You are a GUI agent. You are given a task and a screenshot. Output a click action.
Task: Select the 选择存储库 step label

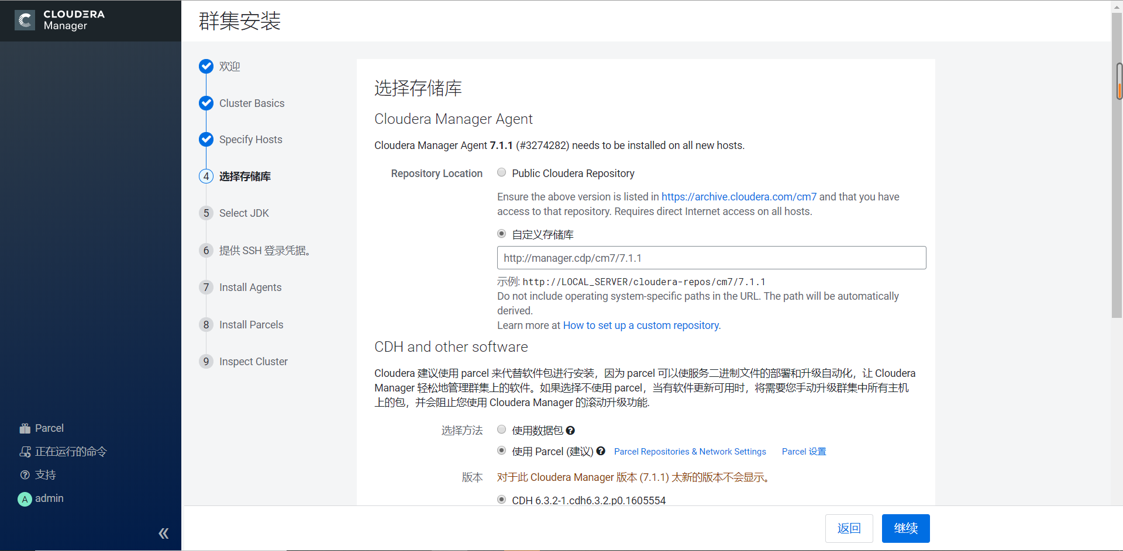click(245, 176)
